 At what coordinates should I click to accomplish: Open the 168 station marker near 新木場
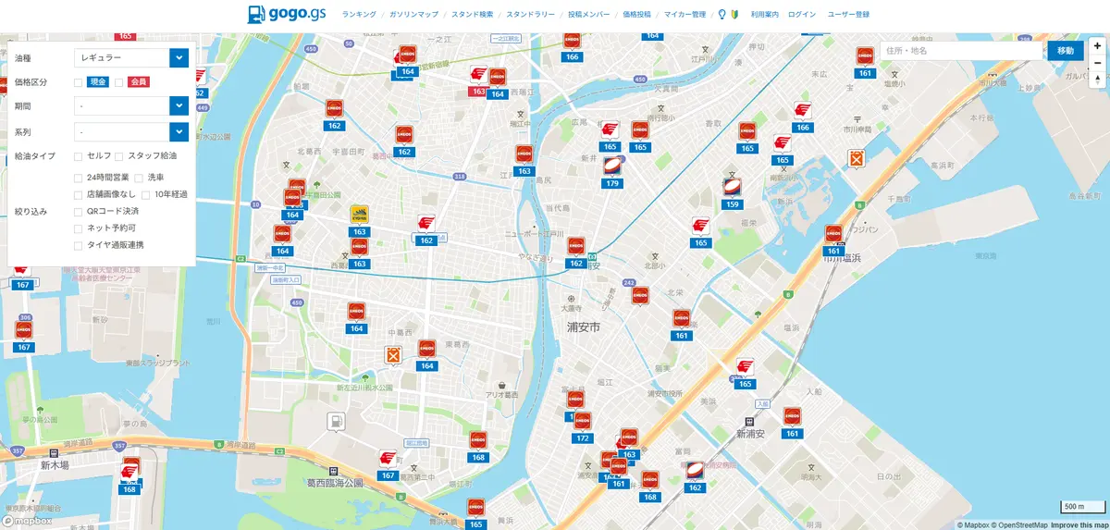tap(130, 477)
